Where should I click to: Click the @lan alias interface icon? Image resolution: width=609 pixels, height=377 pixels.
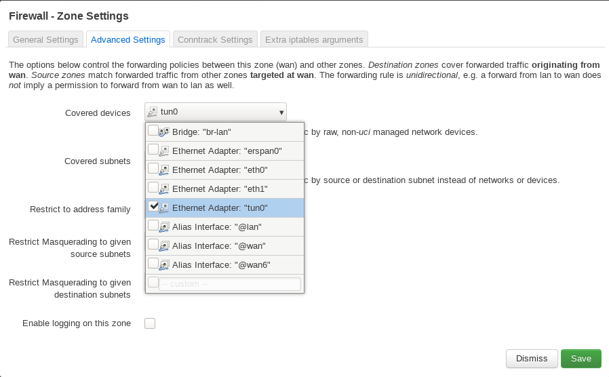[164, 226]
